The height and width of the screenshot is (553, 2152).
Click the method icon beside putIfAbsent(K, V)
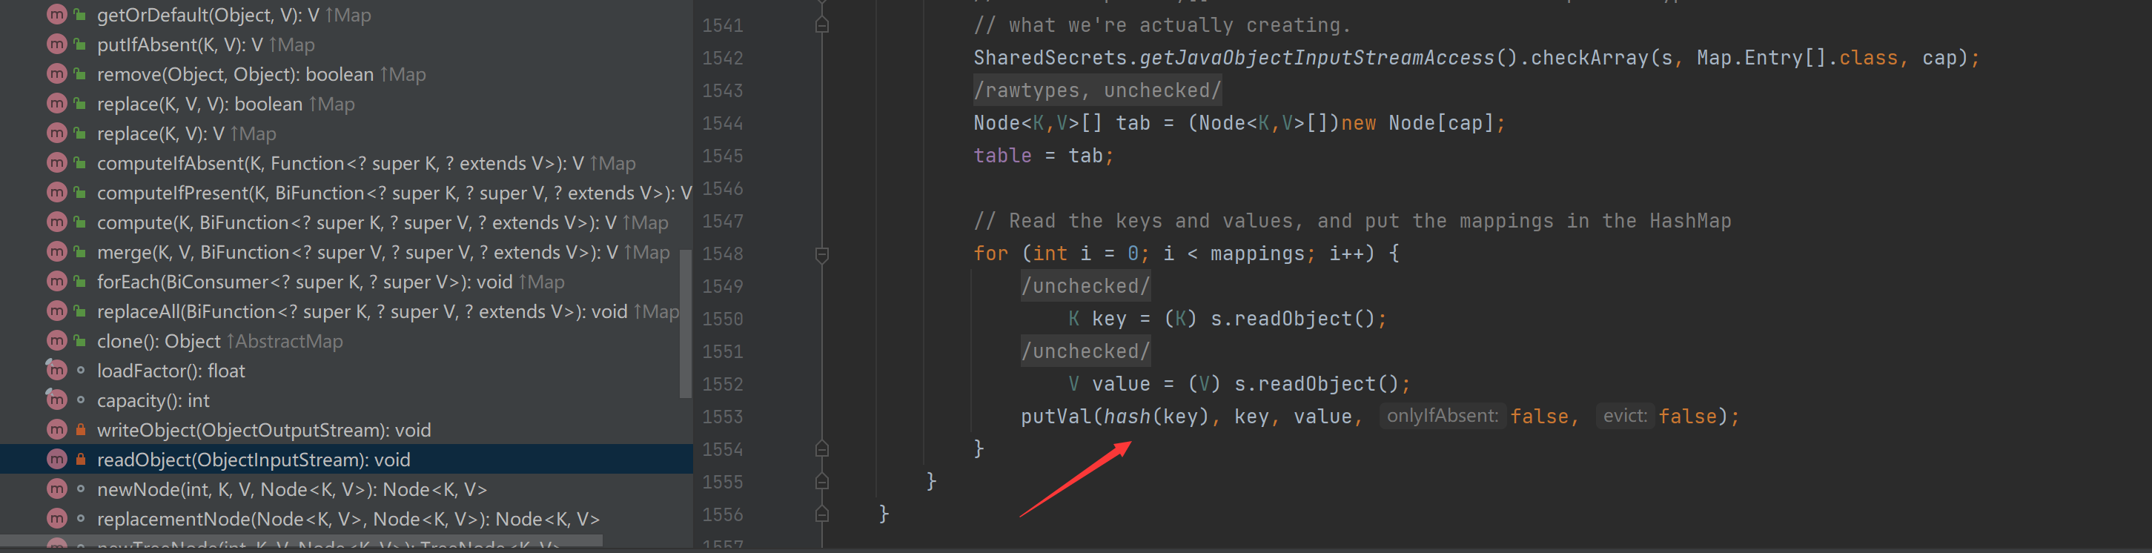(x=57, y=44)
